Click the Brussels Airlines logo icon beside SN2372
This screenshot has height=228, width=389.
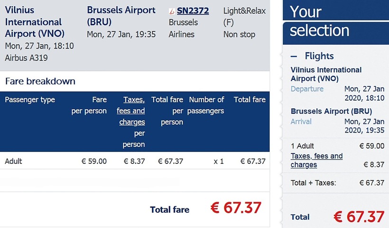[172, 11]
